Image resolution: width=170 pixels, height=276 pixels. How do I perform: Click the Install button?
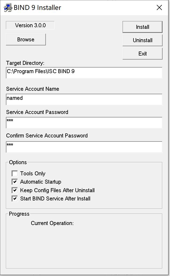tap(142, 27)
